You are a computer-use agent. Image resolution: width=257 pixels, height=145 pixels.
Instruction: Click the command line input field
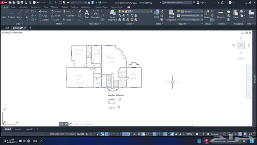pyautogui.click(x=131, y=124)
